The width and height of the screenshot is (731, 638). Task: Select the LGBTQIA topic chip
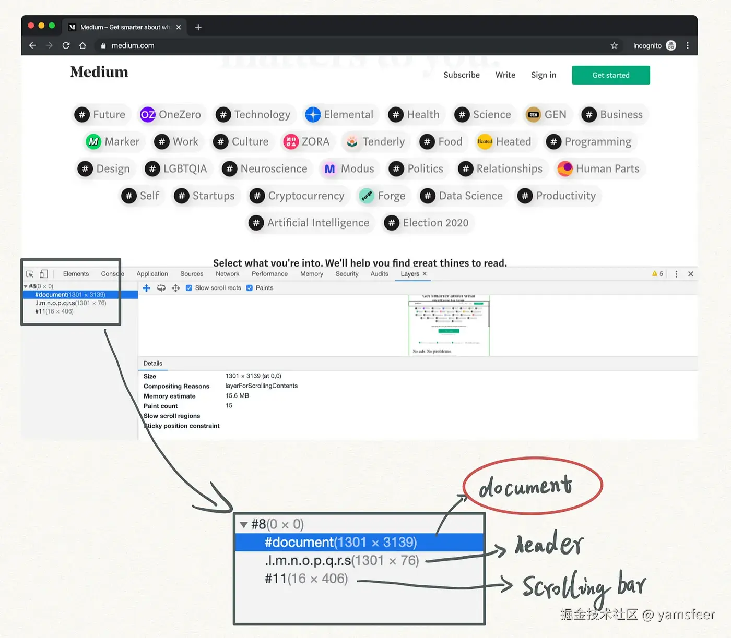click(177, 169)
